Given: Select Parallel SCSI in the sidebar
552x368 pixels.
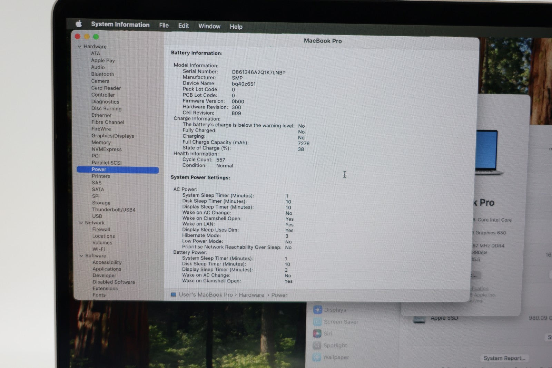Looking at the screenshot, I should [x=107, y=163].
